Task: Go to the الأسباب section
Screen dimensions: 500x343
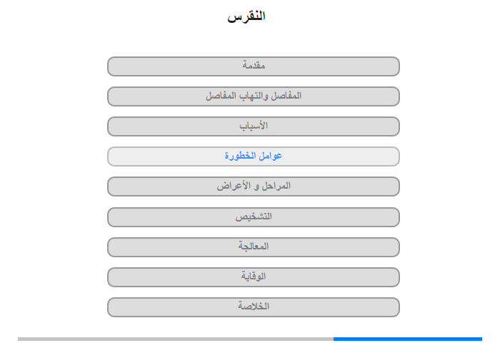Action: pyautogui.click(x=253, y=126)
